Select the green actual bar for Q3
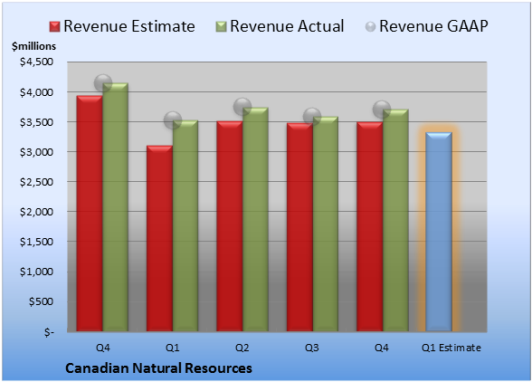532x382 pixels. [326, 224]
